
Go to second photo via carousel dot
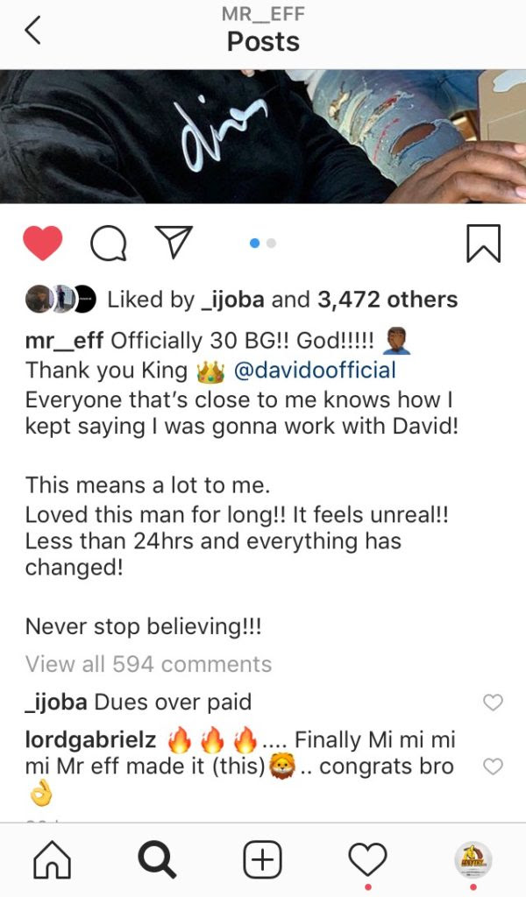pyautogui.click(x=271, y=244)
